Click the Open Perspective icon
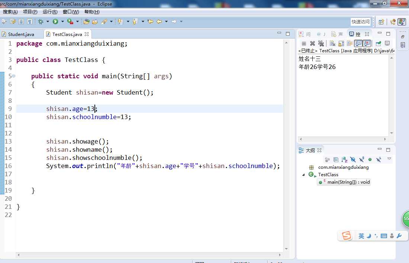409x263 pixels. click(x=381, y=22)
